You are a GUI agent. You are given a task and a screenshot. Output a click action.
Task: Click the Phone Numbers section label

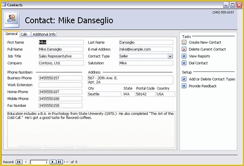[x=20, y=72]
